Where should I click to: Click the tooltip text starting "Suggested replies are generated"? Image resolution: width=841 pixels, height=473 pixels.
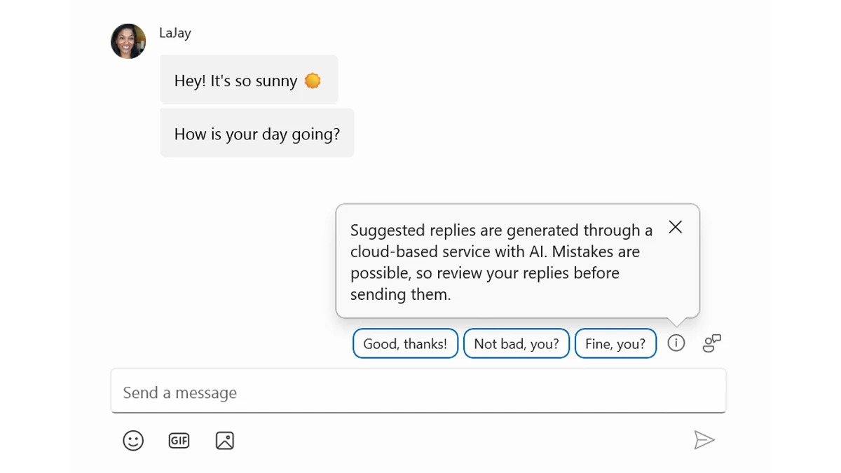click(500, 231)
